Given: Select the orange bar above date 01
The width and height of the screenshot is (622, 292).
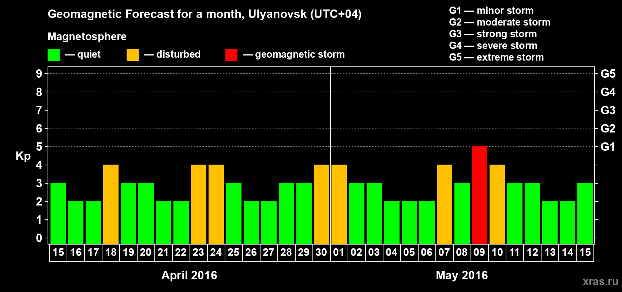Looking at the screenshot, I should 339,204.
